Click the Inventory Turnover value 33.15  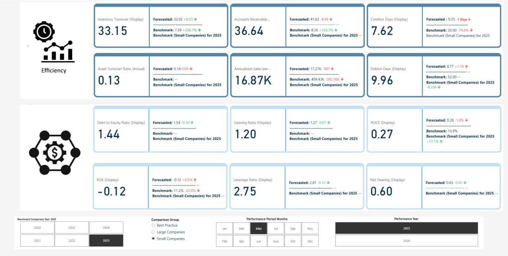pyautogui.click(x=113, y=31)
